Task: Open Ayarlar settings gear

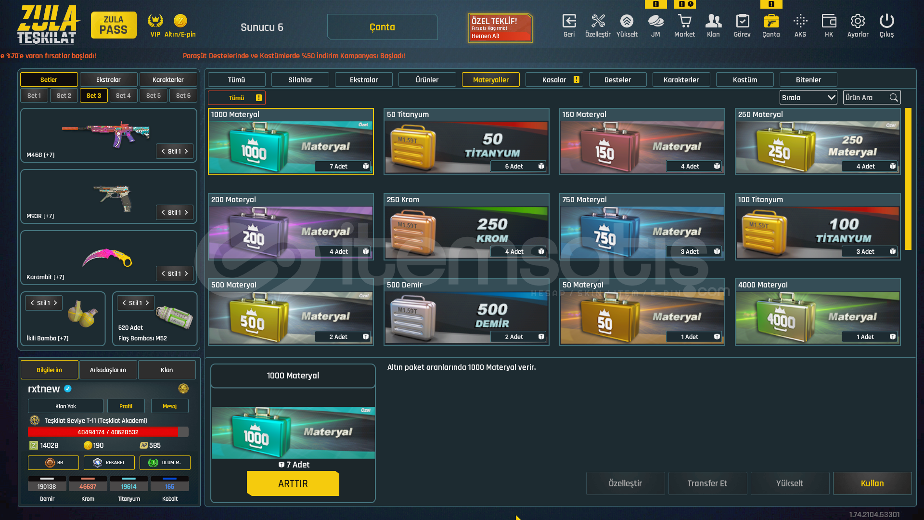Action: pyautogui.click(x=858, y=21)
